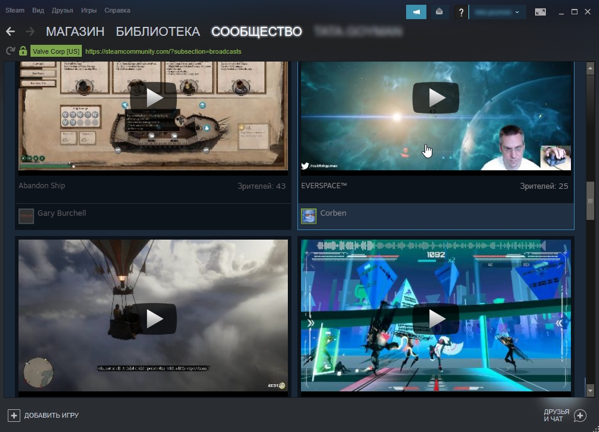
Task: Switch to the МАГАЗИН tab
Action: pyautogui.click(x=75, y=31)
